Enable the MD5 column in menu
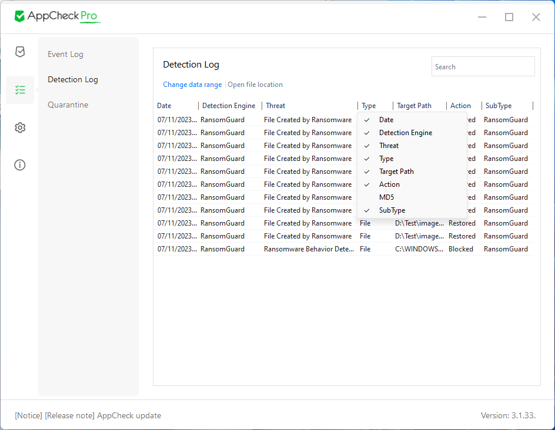The image size is (555, 430). coord(386,197)
